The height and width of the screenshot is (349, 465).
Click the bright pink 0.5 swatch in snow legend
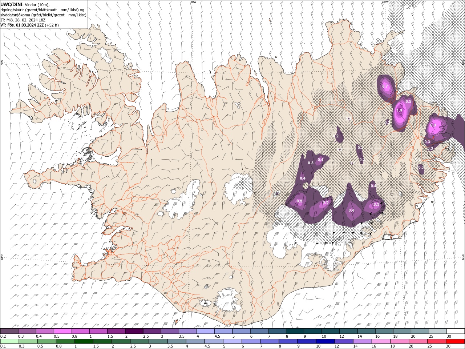tap(63, 331)
